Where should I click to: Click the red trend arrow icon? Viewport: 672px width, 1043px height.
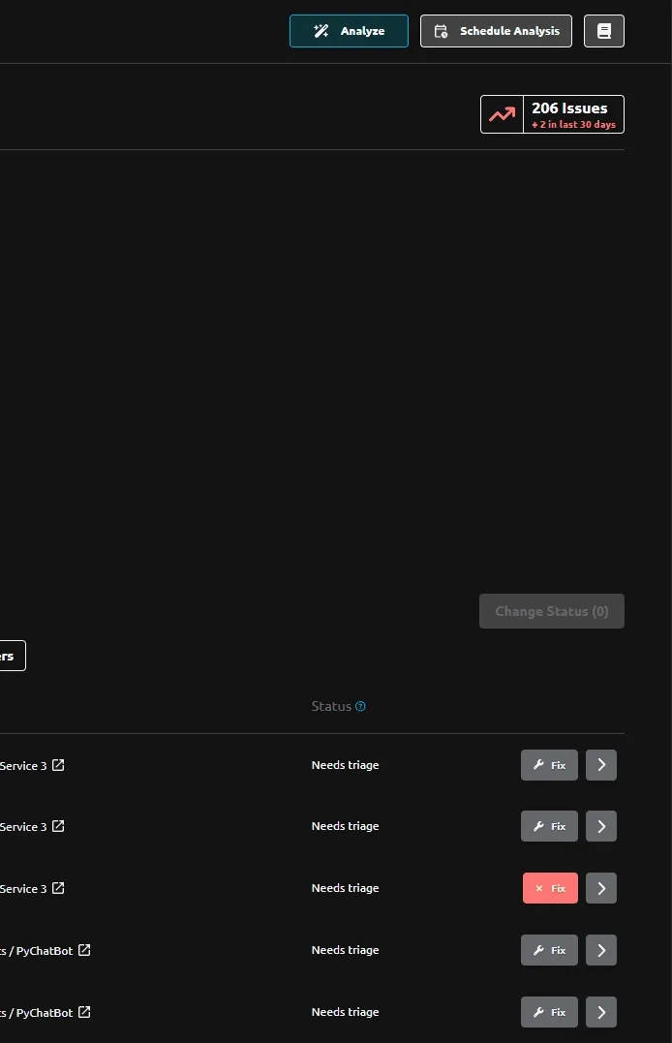tap(503, 114)
